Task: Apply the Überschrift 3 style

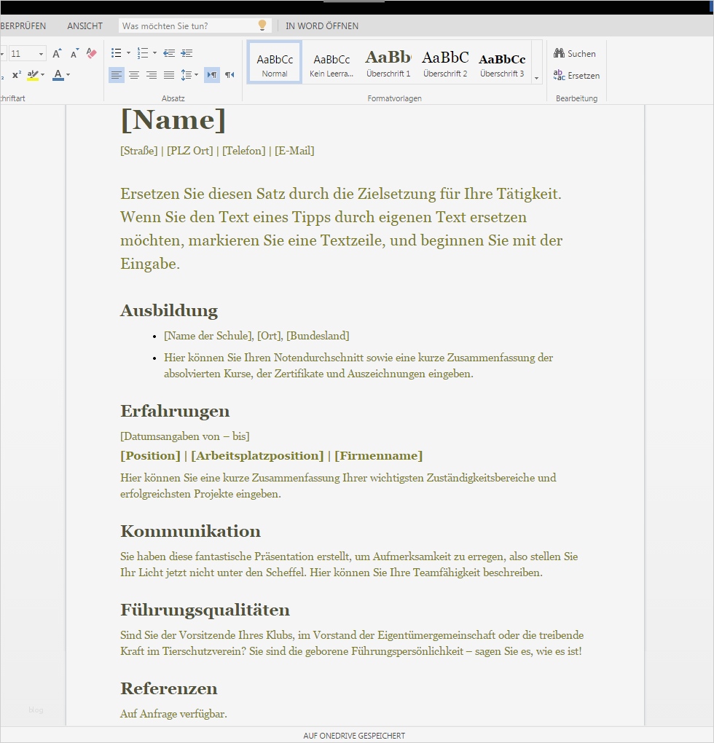Action: [x=502, y=63]
